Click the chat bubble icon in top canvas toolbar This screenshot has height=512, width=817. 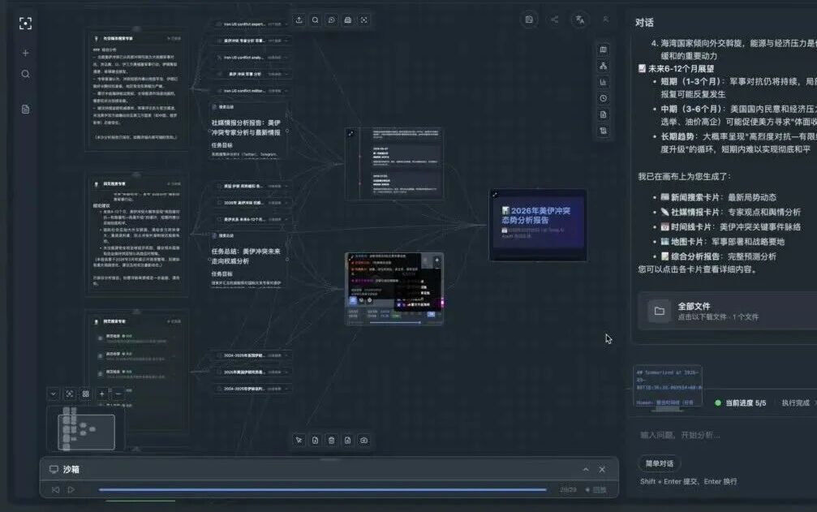(x=331, y=19)
